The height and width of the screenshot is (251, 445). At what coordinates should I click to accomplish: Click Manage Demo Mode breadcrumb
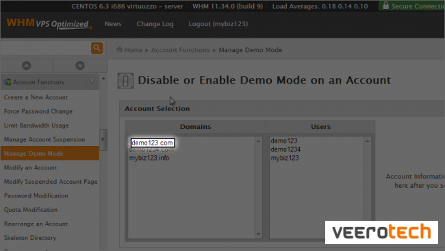(x=251, y=50)
